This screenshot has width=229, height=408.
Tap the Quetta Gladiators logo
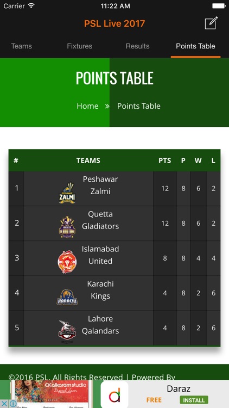pos(67,227)
